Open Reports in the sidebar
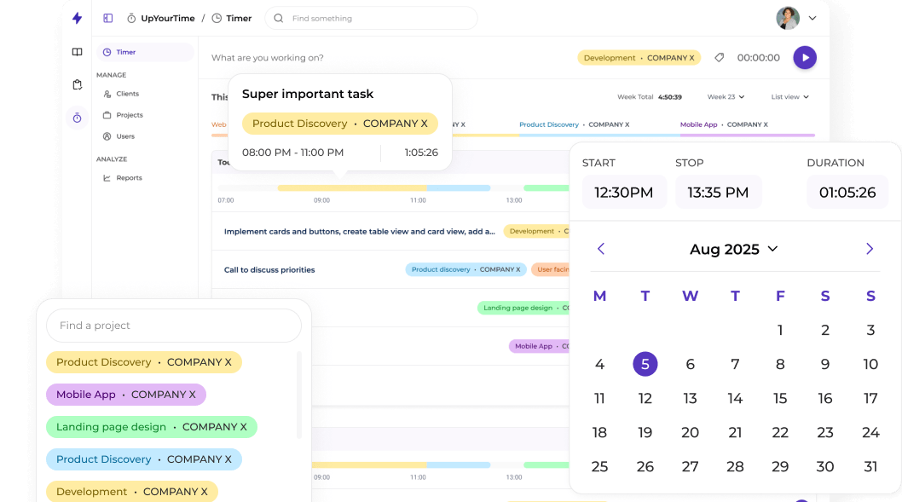The width and height of the screenshot is (902, 502). tap(123, 177)
